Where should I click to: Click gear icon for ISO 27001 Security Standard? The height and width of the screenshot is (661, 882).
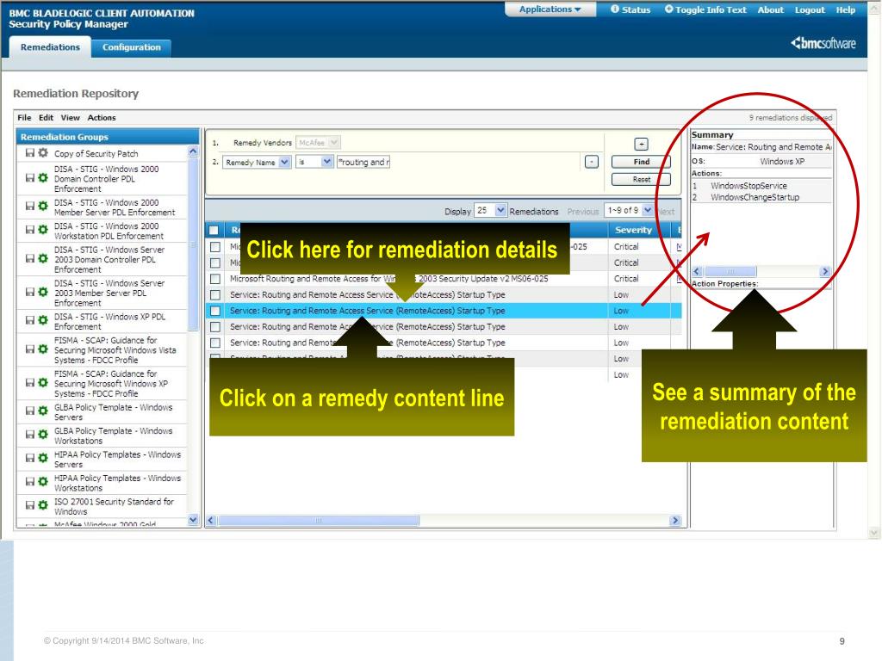point(43,505)
